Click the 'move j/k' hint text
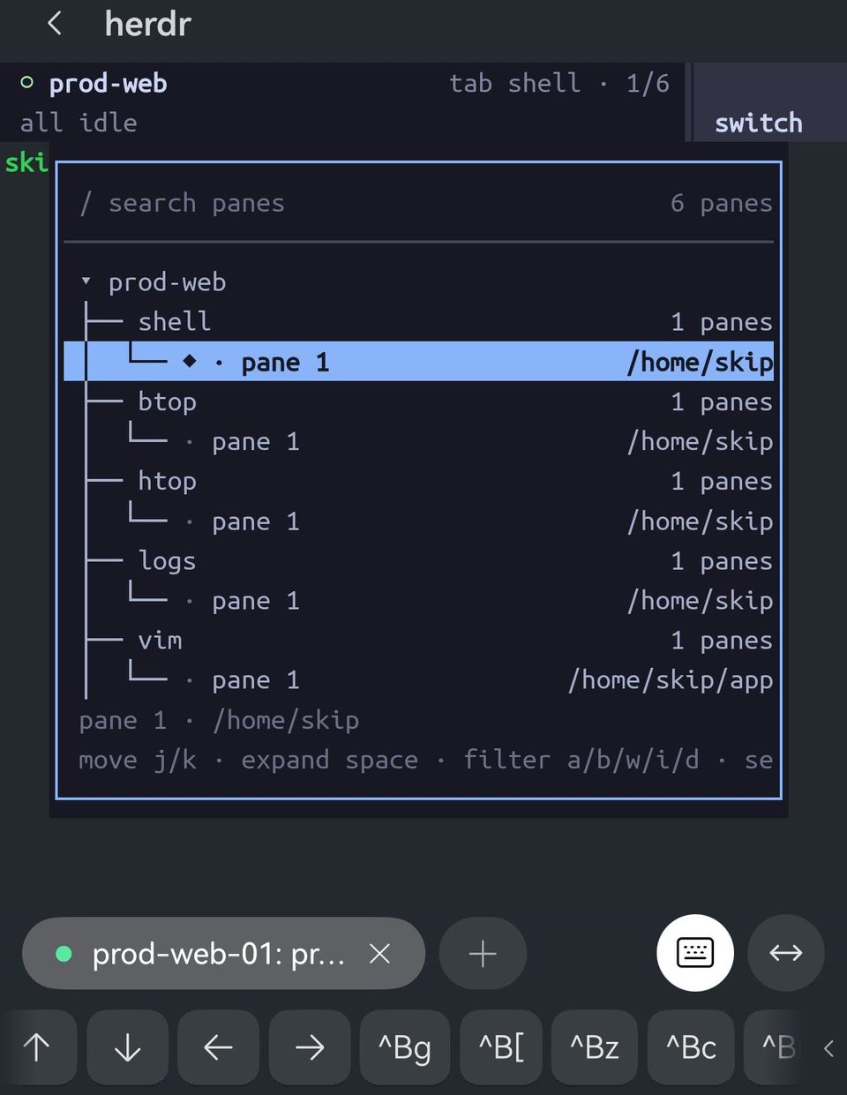 138,760
